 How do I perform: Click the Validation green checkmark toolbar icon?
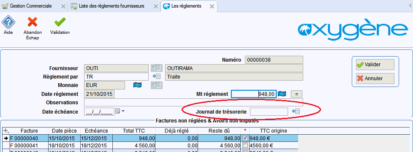tap(60, 22)
